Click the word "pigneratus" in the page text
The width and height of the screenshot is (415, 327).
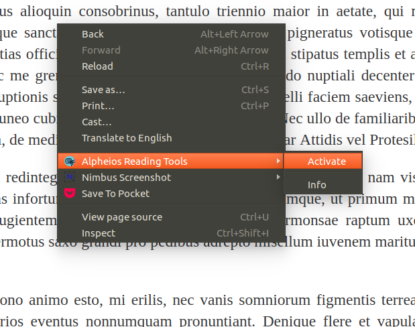[320, 34]
